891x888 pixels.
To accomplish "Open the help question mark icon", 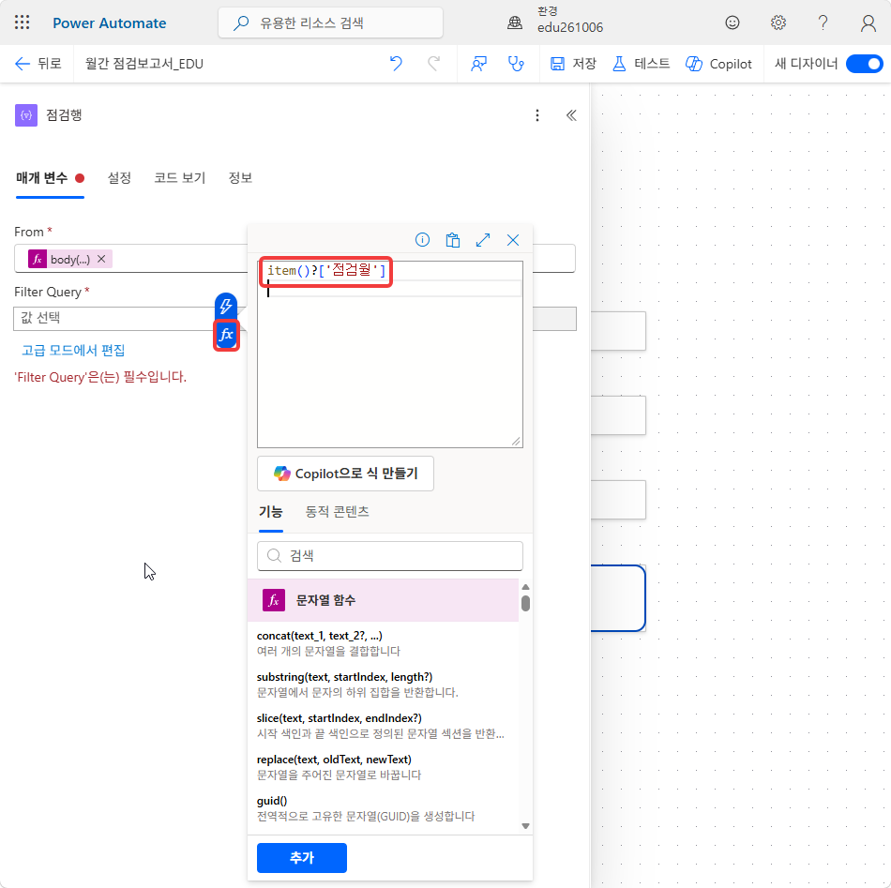I will pos(823,23).
